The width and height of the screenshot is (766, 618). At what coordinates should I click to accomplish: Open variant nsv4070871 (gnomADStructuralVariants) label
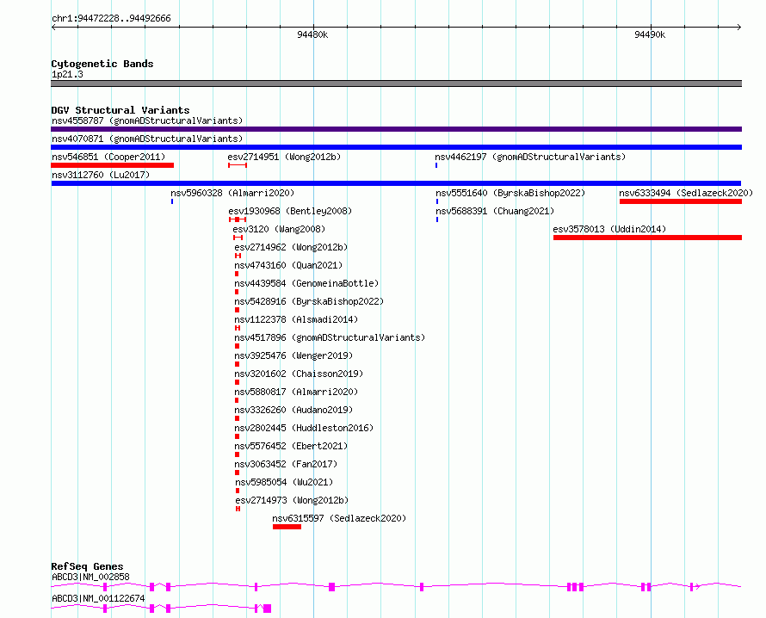click(147, 139)
